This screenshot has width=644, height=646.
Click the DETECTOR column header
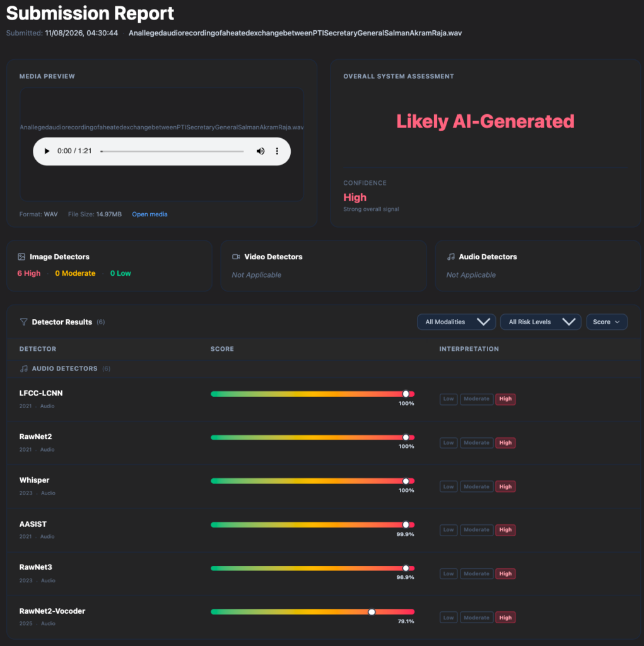point(37,349)
